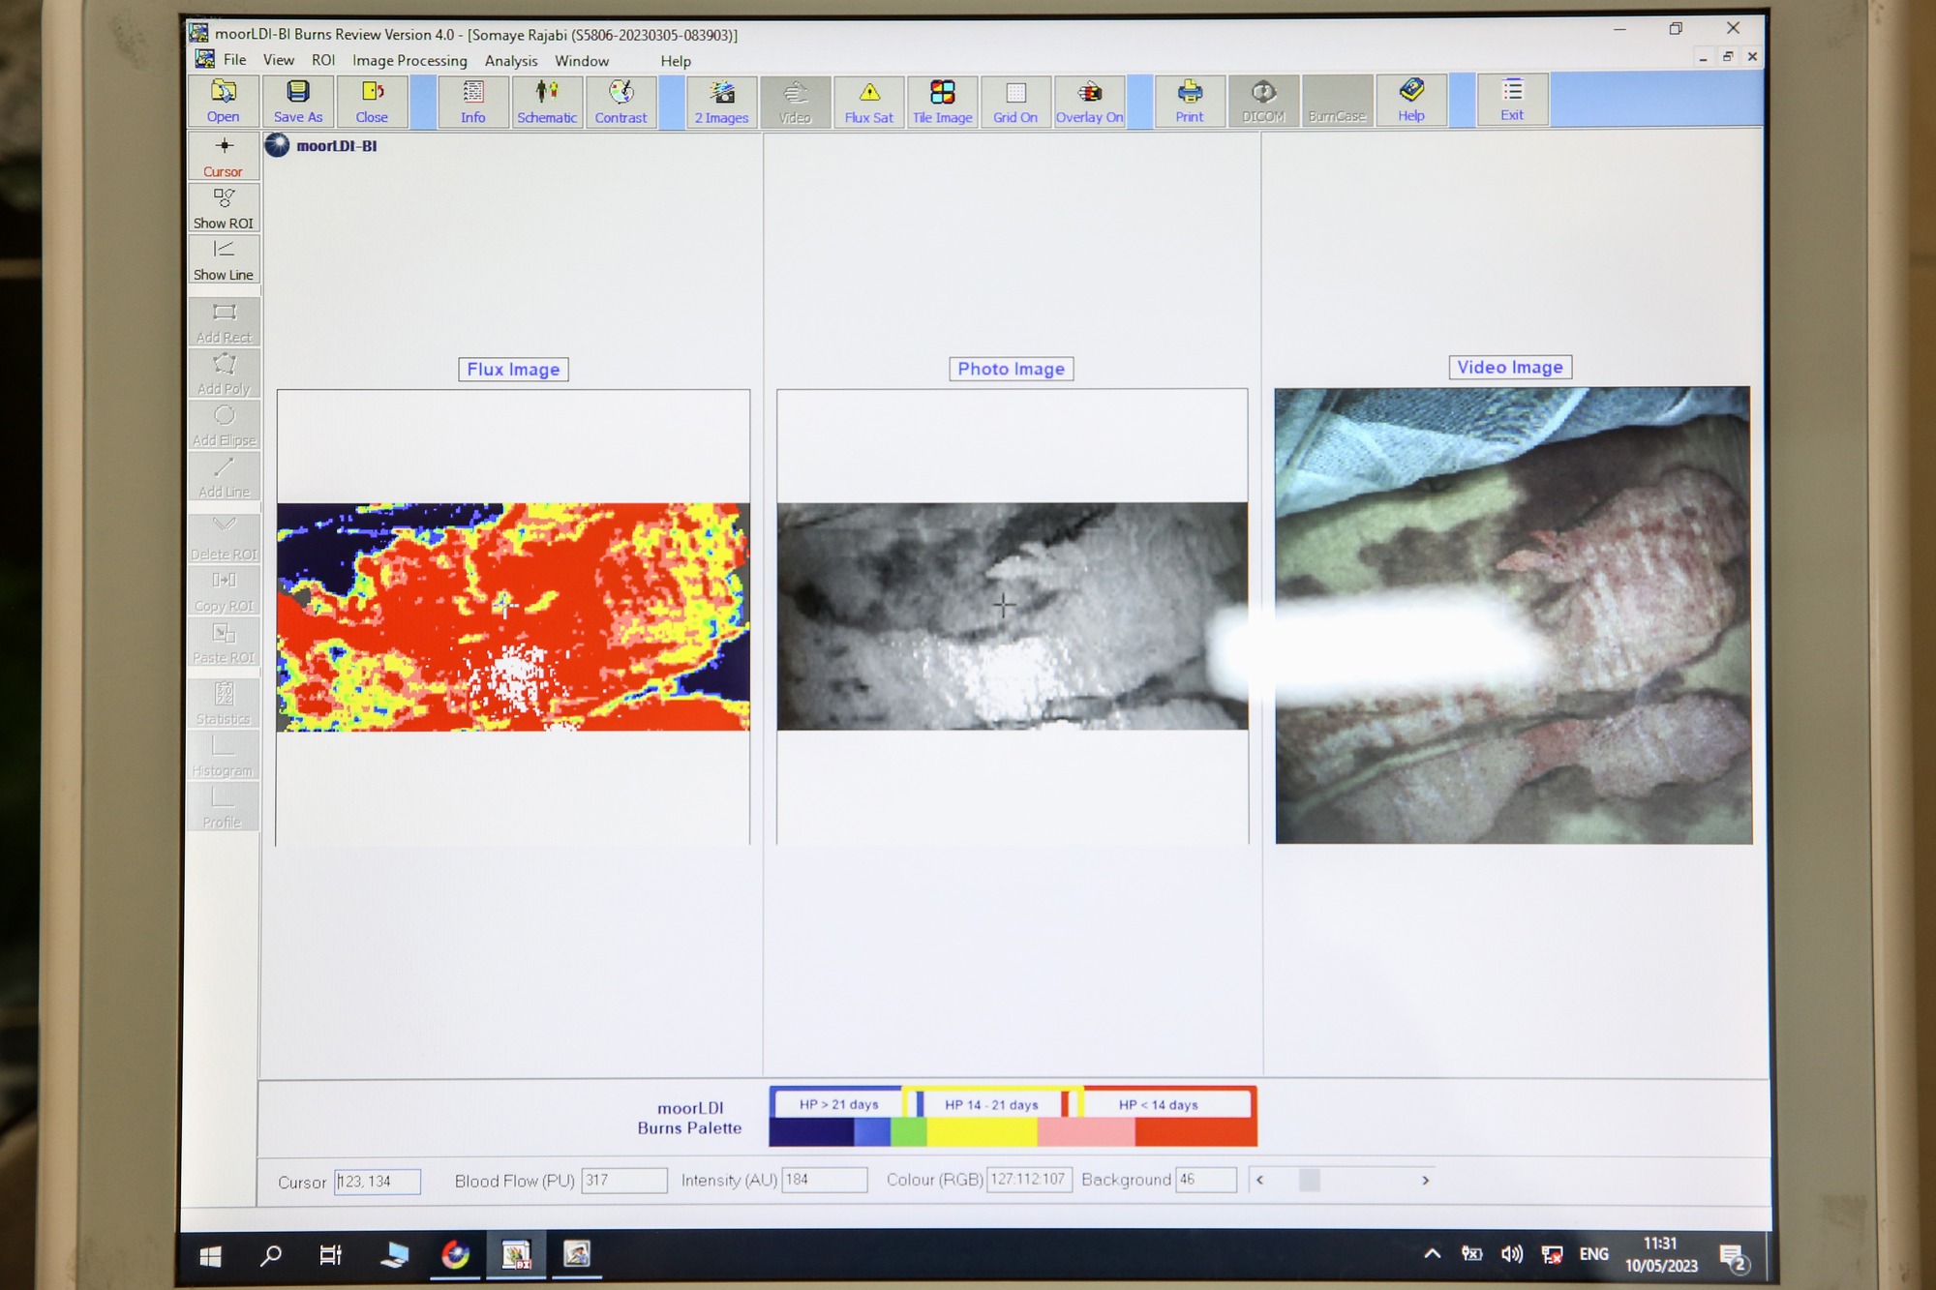Click the Open toolbar icon

point(223,101)
